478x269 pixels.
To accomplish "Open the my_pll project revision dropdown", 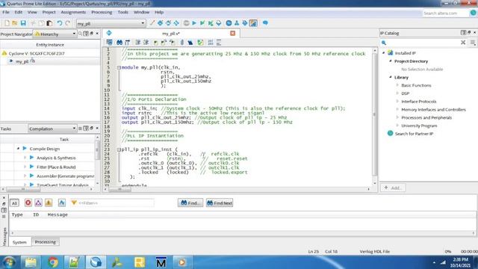I will point(111,23).
